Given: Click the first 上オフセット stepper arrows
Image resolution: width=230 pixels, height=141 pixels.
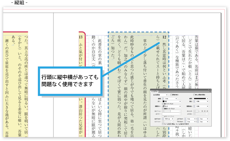Looking at the screenshot, I should 185,119.
